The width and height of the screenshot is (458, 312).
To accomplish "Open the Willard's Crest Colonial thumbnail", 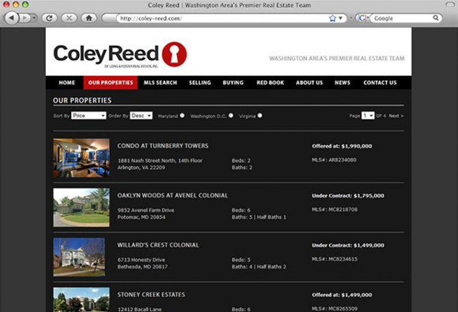I will (79, 257).
